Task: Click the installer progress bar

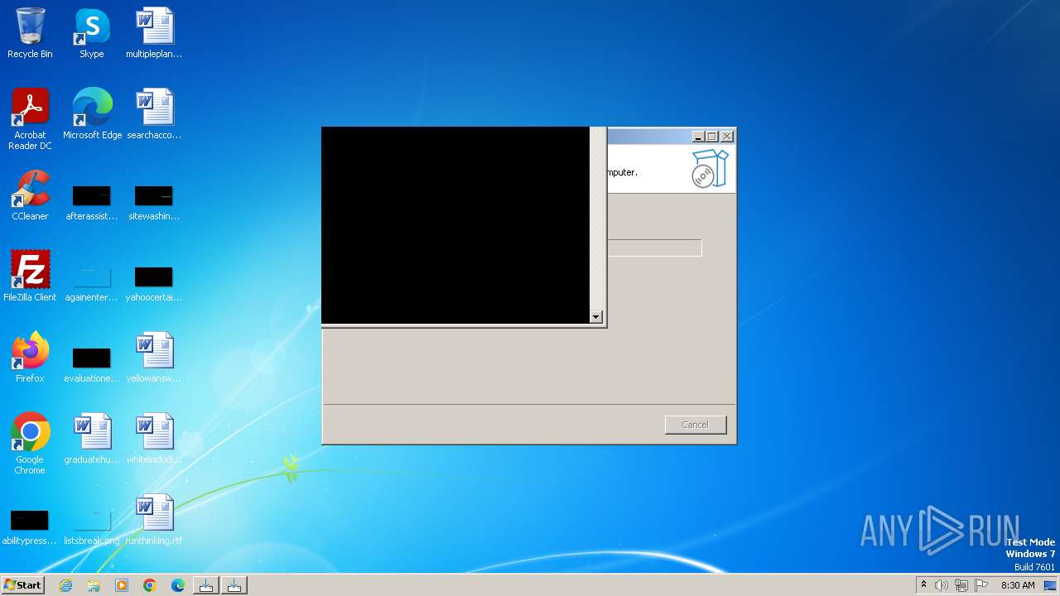Action: 654,248
